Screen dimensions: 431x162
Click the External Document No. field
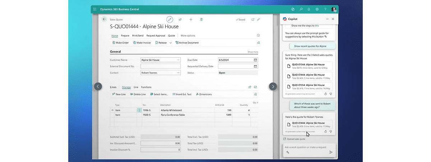161,66
